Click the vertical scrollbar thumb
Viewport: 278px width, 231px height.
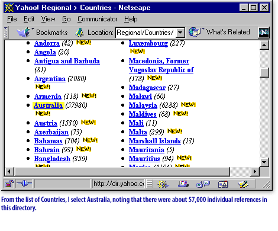coord(264,73)
